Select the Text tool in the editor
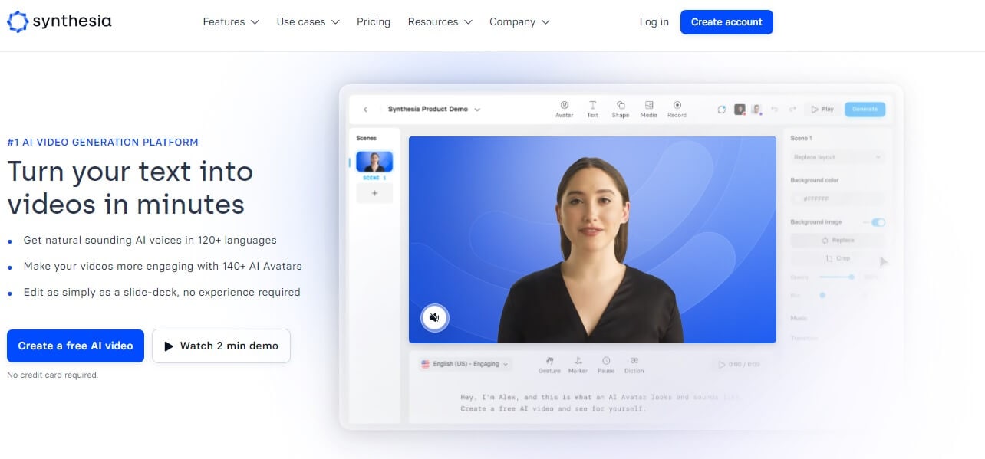 (x=592, y=110)
